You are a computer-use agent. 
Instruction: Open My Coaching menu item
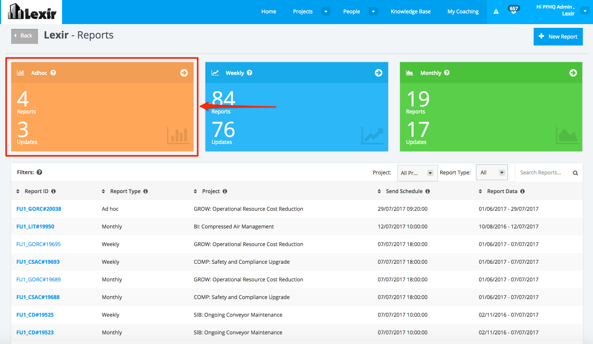pyautogui.click(x=463, y=12)
